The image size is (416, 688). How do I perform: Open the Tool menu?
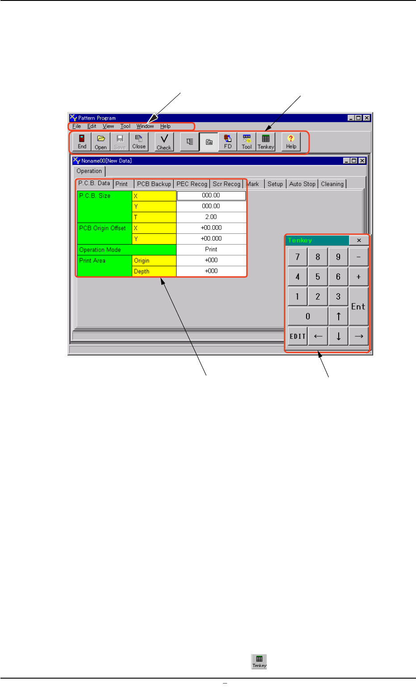pos(125,127)
